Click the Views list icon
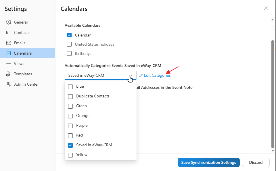The height and width of the screenshot is (171, 276). click(9, 64)
